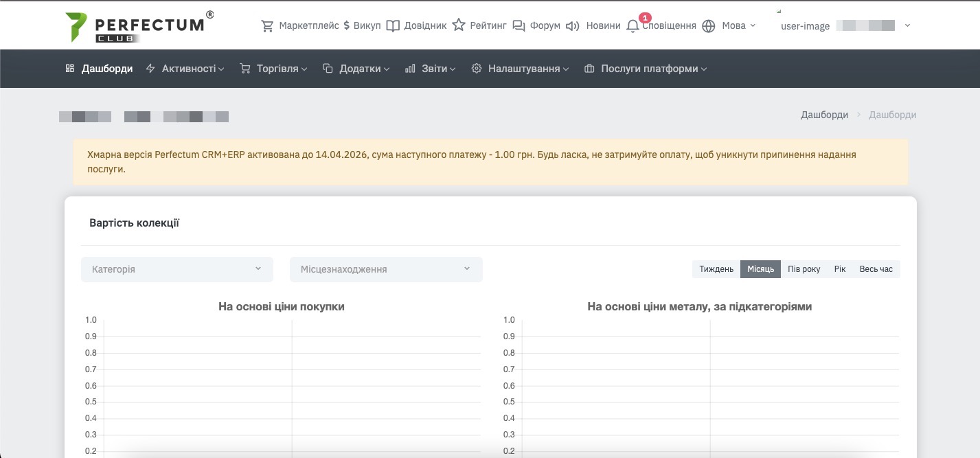Image resolution: width=980 pixels, height=458 pixels.
Task: Open the Довідник book icon
Action: pyautogui.click(x=393, y=26)
